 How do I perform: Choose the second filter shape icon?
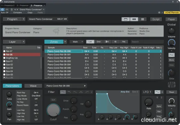[69, 92]
